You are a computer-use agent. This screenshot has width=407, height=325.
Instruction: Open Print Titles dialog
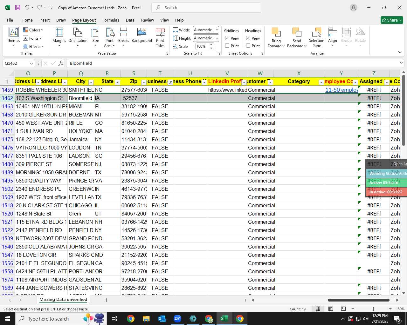coord(160,37)
